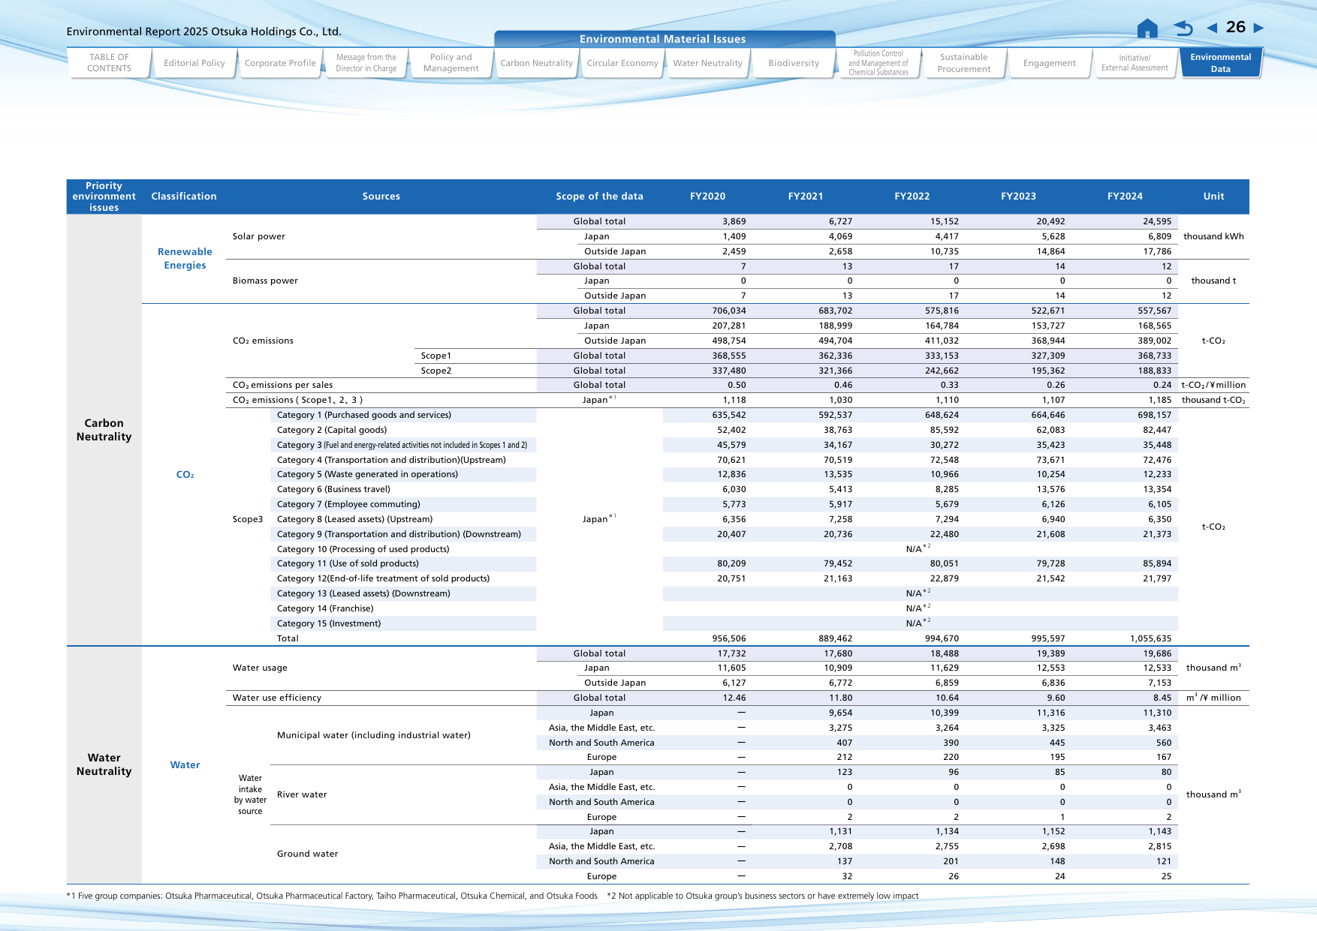Click the Scope3 total value 1,055,635
Screen dimensions: 1317x931
click(x=1150, y=638)
